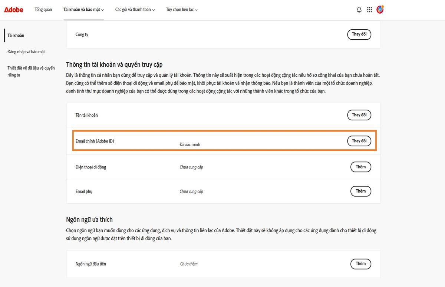Switch to the Tổng quan tab
Image resolution: width=445 pixels, height=287 pixels.
click(x=43, y=10)
